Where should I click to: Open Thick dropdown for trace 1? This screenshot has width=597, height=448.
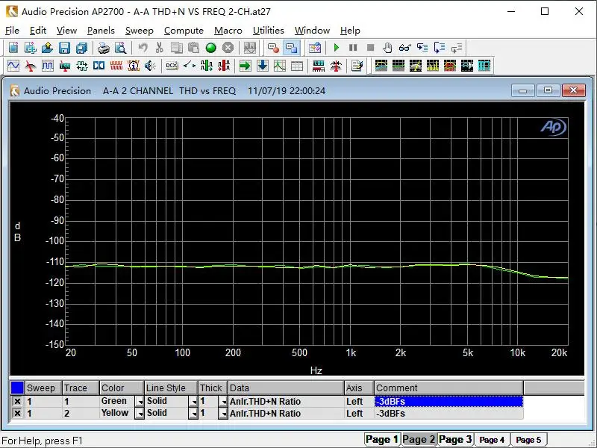pyautogui.click(x=222, y=402)
